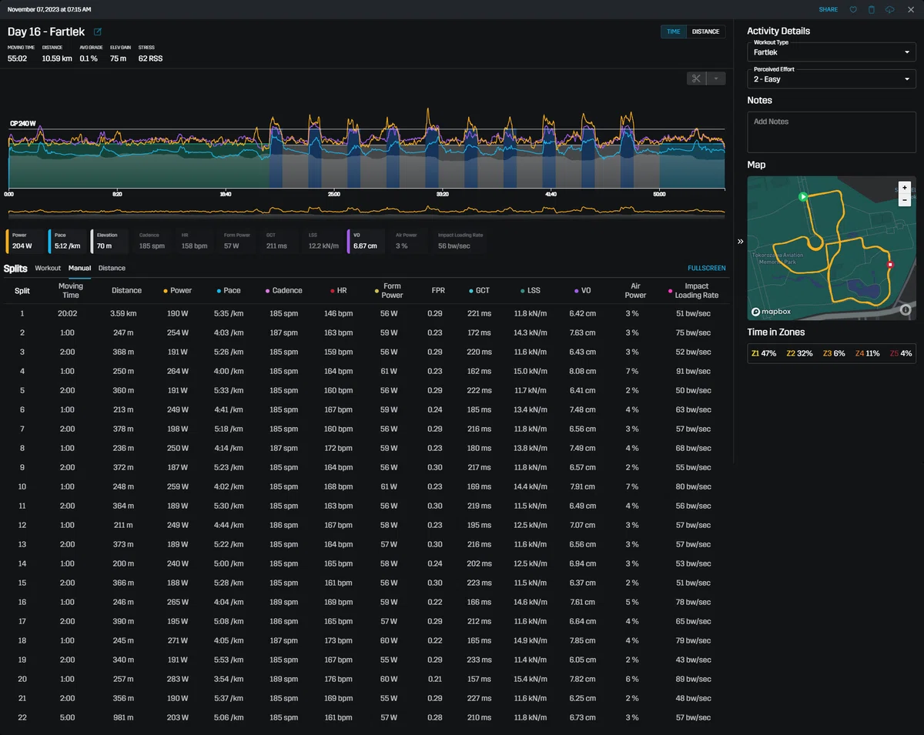Open the Perceived Effort dropdown

pos(832,79)
